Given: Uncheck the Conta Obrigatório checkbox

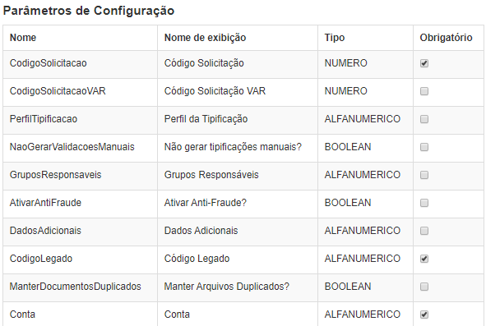Looking at the screenshot, I should (x=424, y=315).
